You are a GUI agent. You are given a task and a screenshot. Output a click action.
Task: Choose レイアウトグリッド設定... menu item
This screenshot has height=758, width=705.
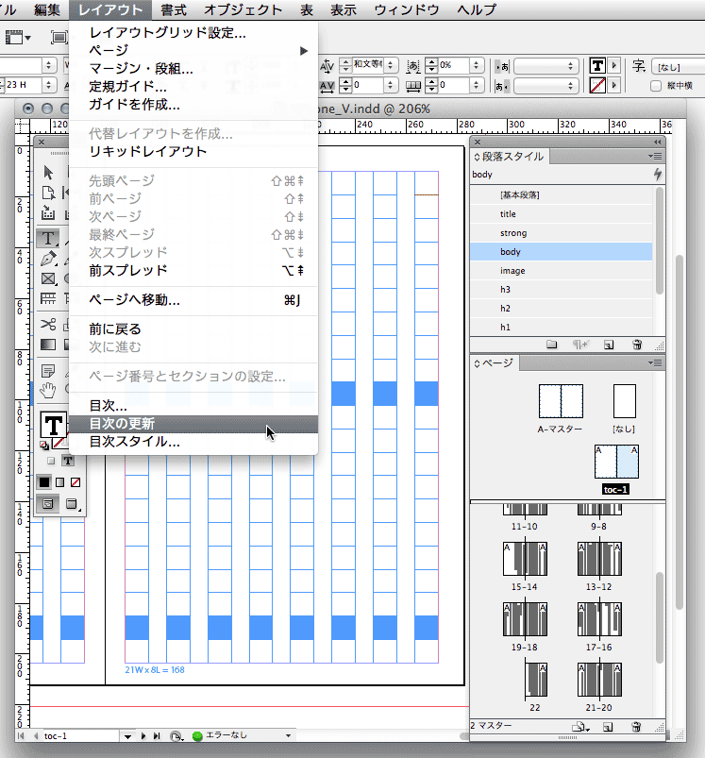193,33
